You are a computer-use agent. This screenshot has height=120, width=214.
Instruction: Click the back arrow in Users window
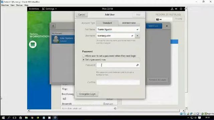pos(53,26)
